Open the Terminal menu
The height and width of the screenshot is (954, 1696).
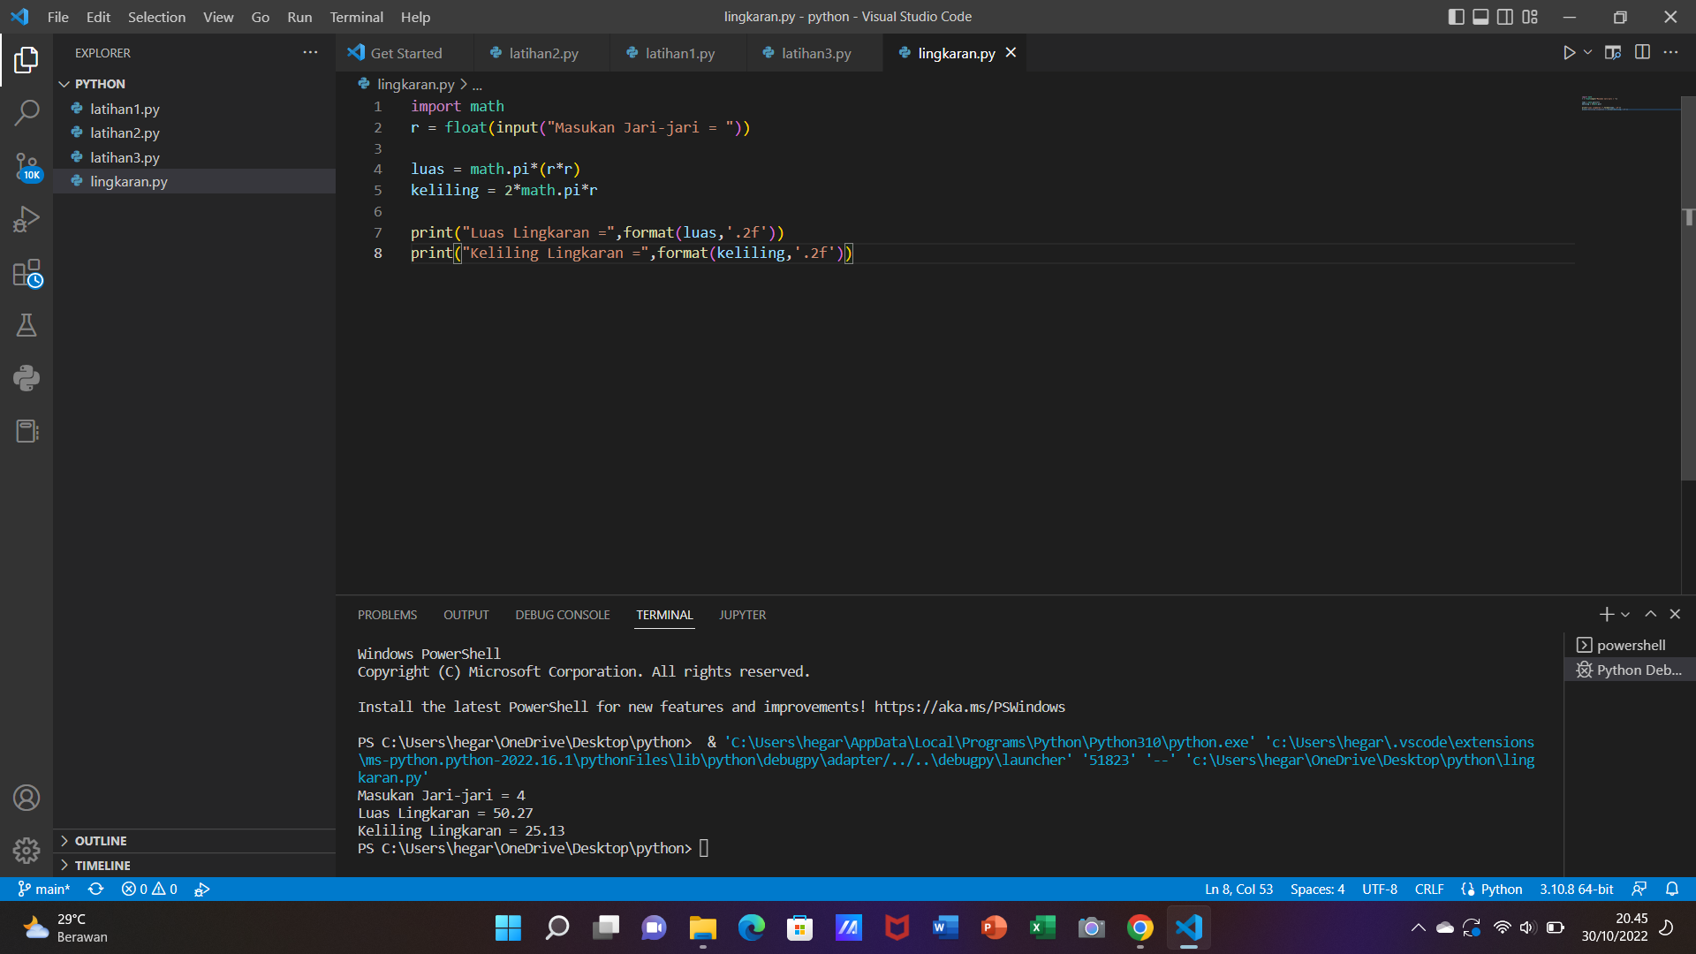click(x=356, y=17)
